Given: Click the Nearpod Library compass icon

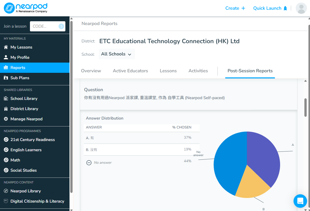Looking at the screenshot, I should (x=6, y=191).
